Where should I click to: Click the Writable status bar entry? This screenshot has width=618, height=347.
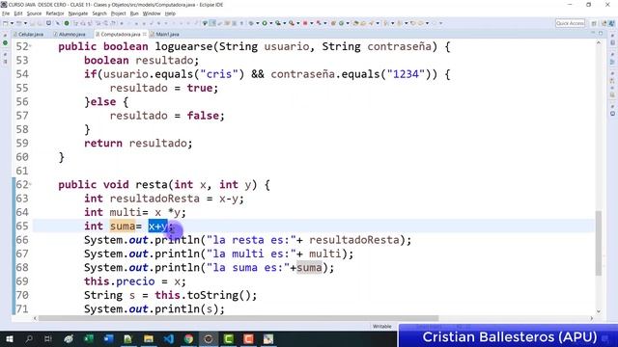point(382,326)
